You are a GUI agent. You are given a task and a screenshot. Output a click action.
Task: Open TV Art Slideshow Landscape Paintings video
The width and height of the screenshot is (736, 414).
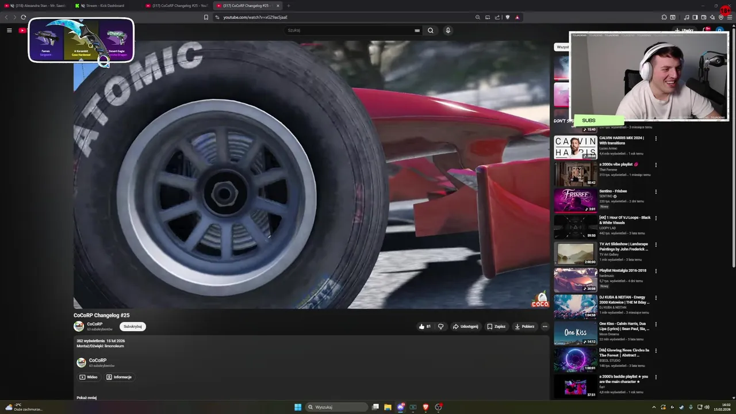575,253
